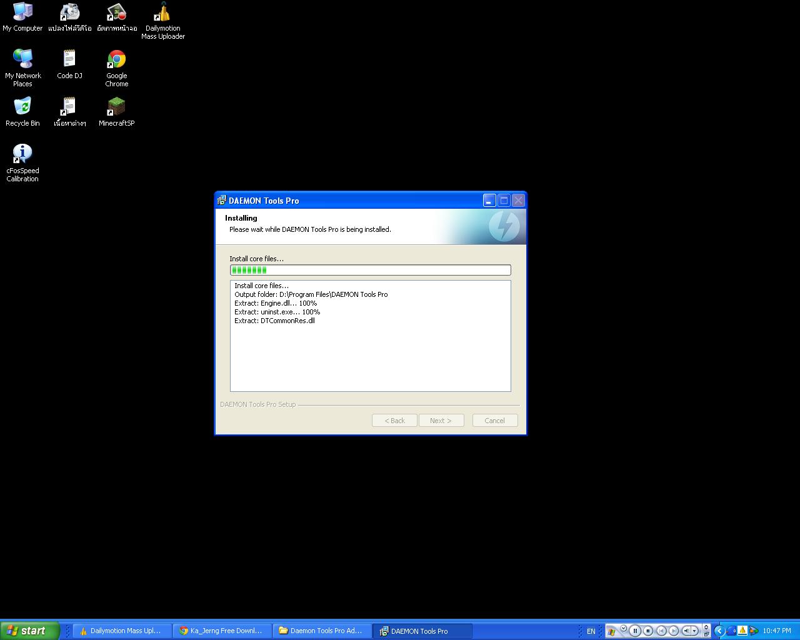The image size is (800, 640).
Task: Open the Windows Start menu
Action: (30, 631)
